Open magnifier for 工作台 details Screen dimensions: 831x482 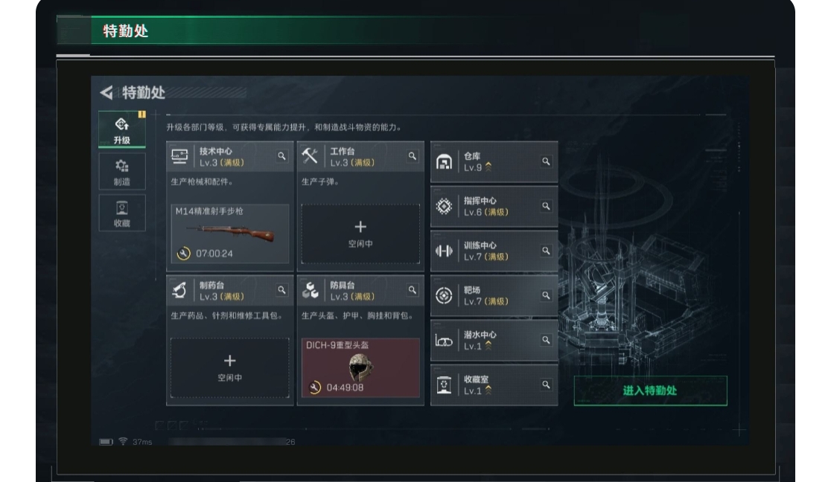[x=413, y=156]
